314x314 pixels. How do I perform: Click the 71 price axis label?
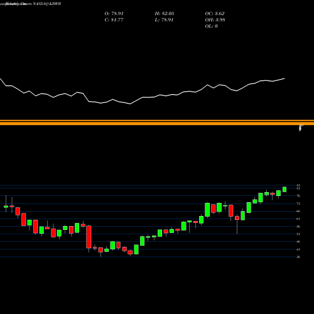pyautogui.click(x=298, y=203)
